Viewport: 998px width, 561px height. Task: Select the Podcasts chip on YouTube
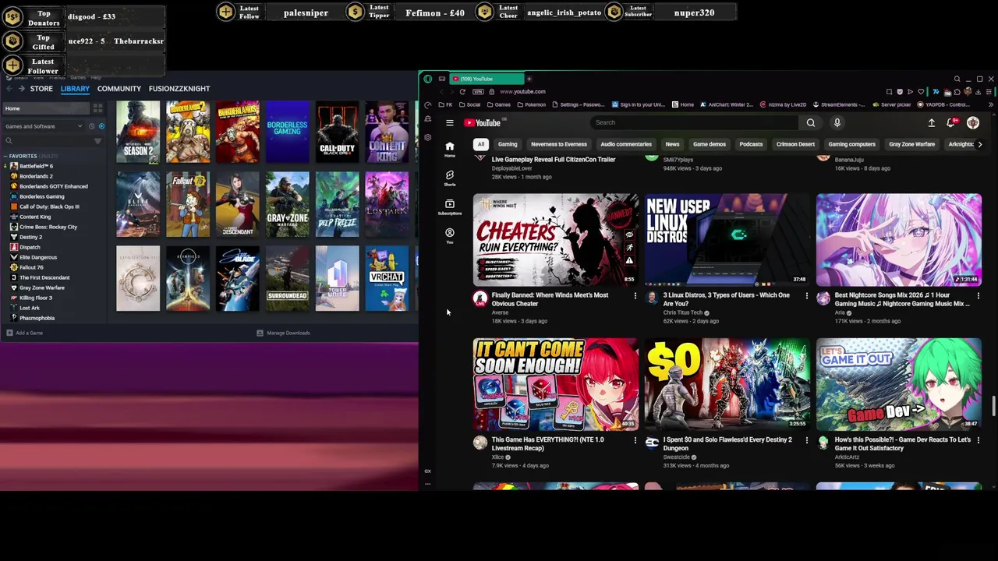pyautogui.click(x=751, y=144)
